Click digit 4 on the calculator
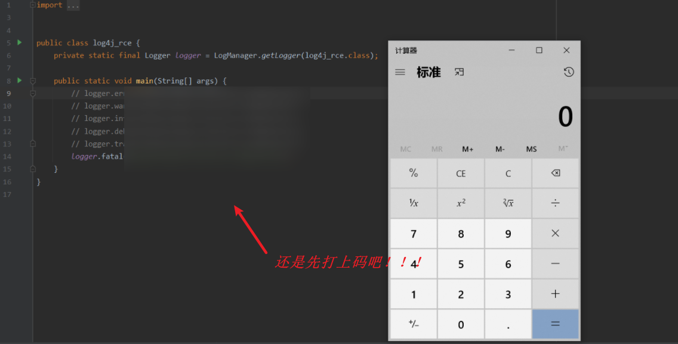The height and width of the screenshot is (344, 678). point(414,264)
